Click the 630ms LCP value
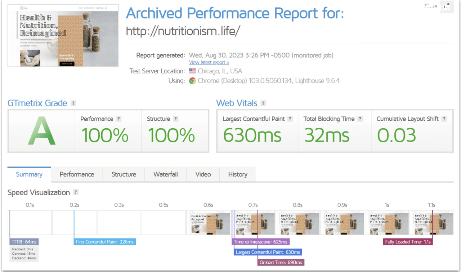Viewport: 461px width, 272px height. [252, 135]
